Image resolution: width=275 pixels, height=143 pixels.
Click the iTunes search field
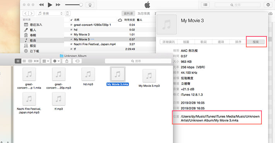point(238,5)
